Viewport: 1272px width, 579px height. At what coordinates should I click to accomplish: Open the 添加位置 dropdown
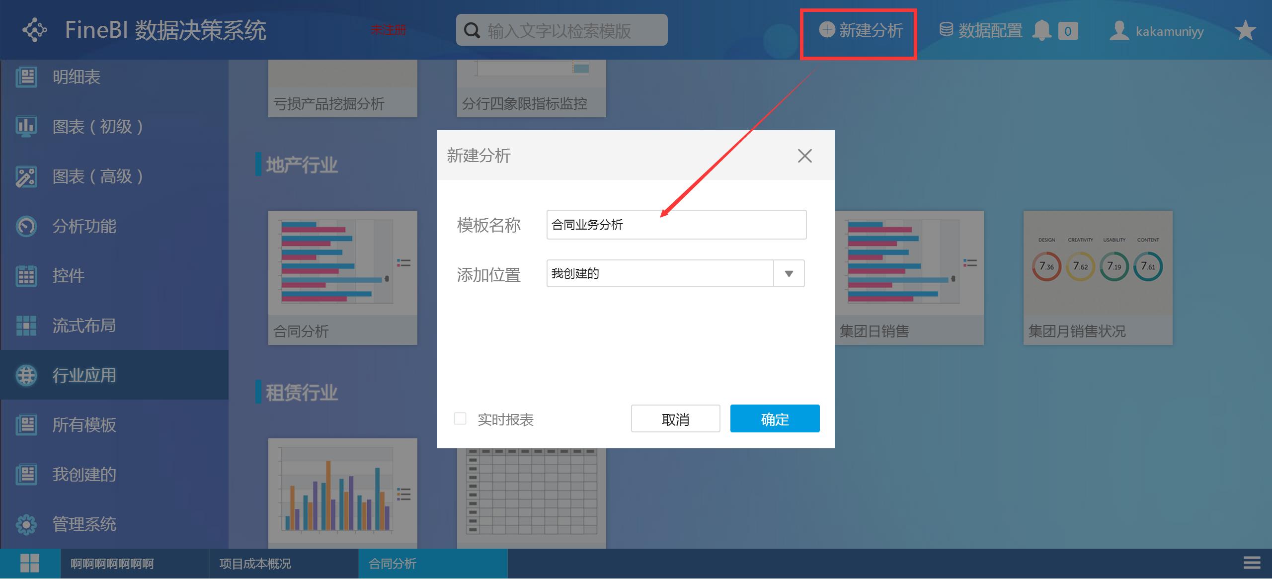[x=789, y=273]
